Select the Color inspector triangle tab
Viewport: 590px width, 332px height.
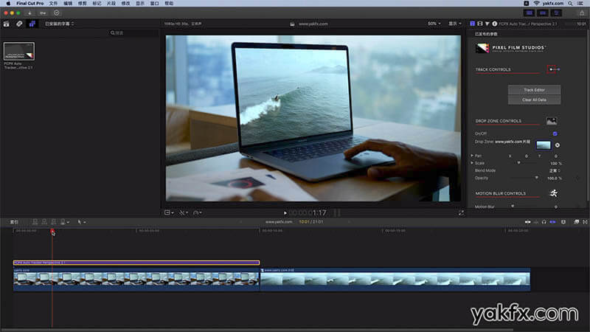click(x=487, y=24)
